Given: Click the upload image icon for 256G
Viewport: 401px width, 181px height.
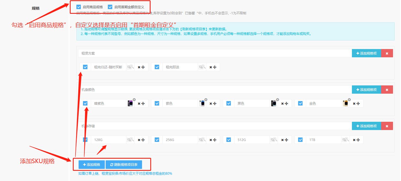Looking at the screenshot, I should [x=202, y=140].
